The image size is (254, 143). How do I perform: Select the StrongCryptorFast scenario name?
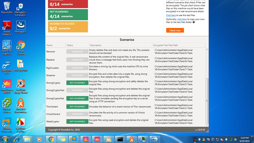55,90
